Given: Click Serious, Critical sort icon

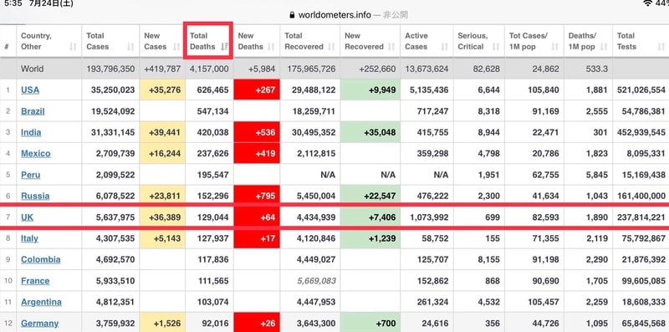Looking at the screenshot, I should [x=496, y=47].
